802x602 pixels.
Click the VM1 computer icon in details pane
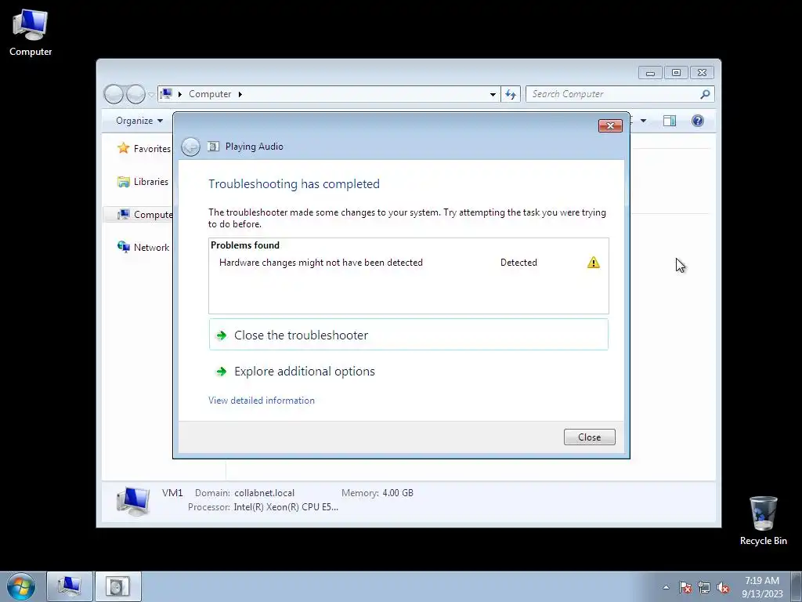[x=133, y=500]
